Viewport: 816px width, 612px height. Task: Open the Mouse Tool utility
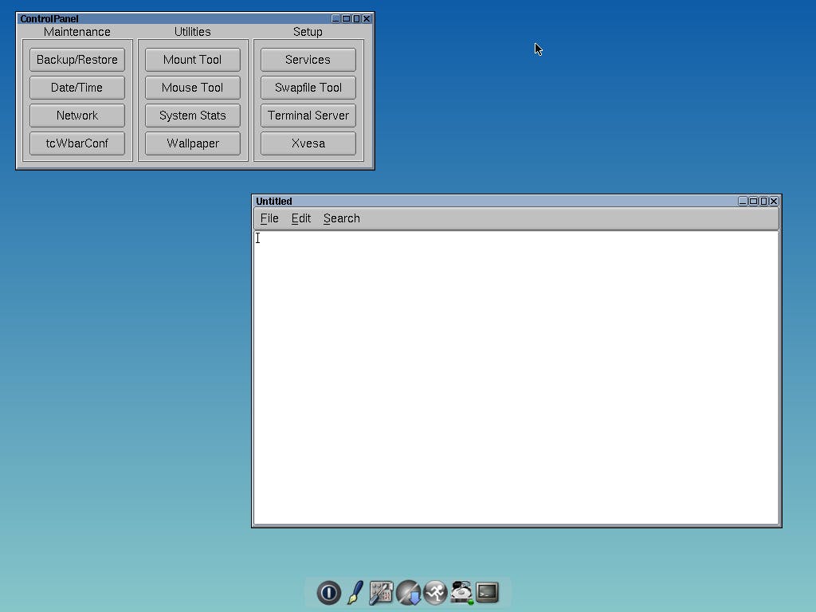(193, 88)
